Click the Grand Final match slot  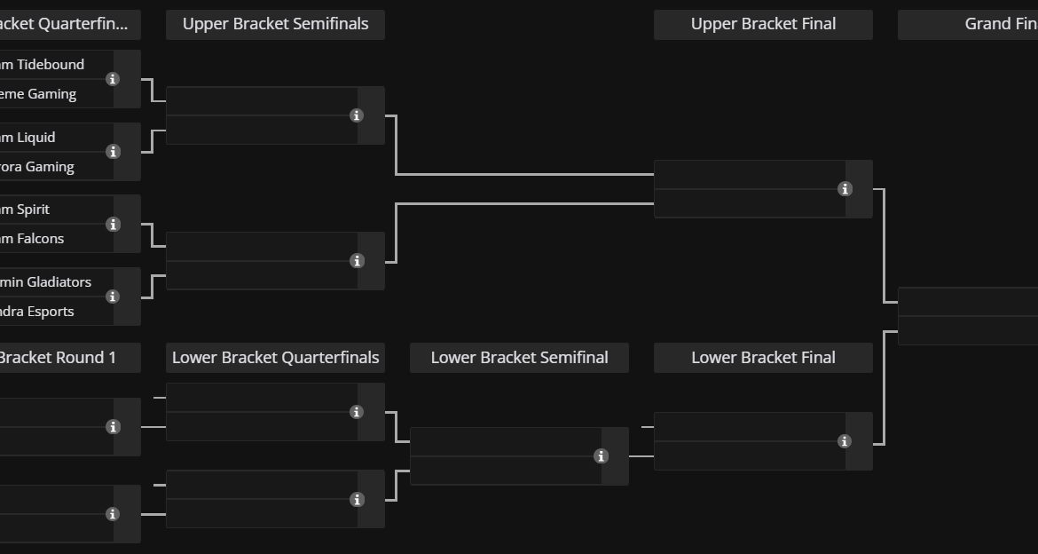[x=967, y=316]
